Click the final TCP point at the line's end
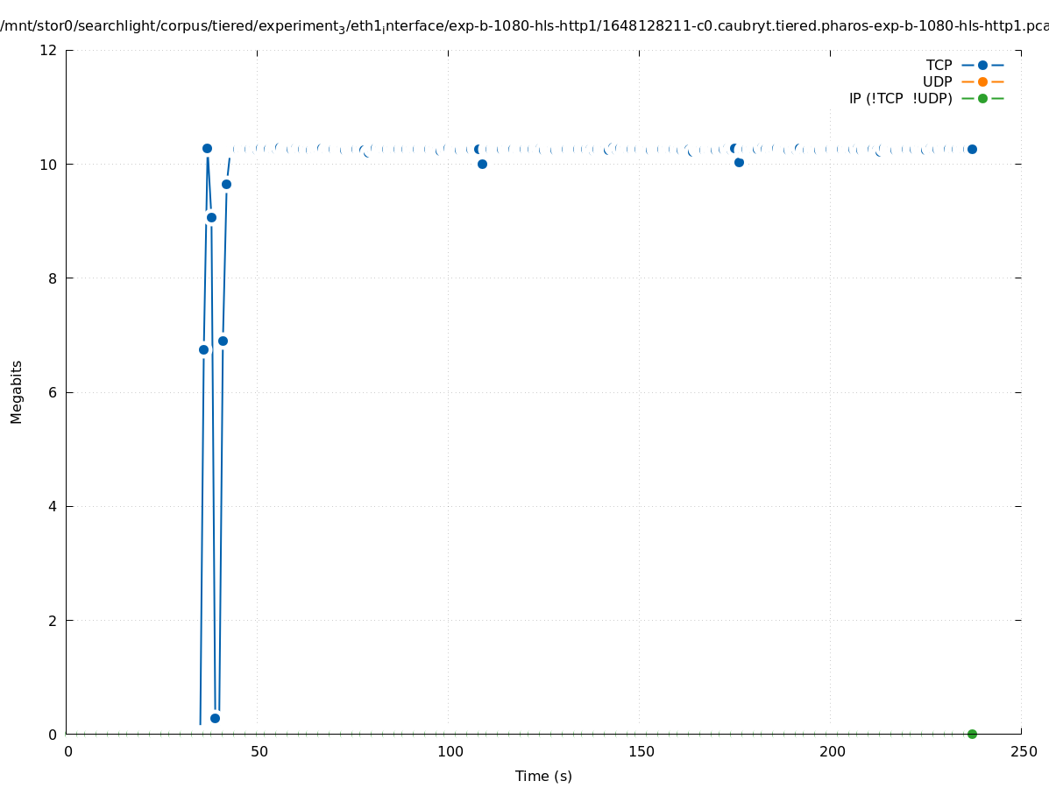This screenshot has width=1049, height=788. 972,149
